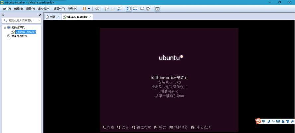Click the console view icon at toolbar end
The width and height of the screenshot is (295, 133).
point(157,9)
